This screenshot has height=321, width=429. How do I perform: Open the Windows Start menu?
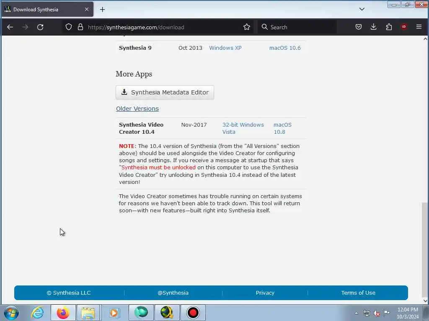click(11, 313)
